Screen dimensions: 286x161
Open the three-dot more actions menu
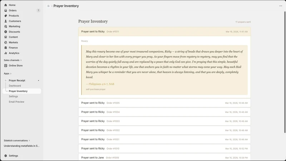pos(281,6)
